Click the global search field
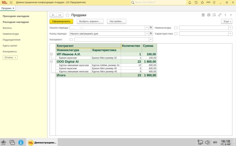Viewport: 236px width, 146px height. pos(158,3)
